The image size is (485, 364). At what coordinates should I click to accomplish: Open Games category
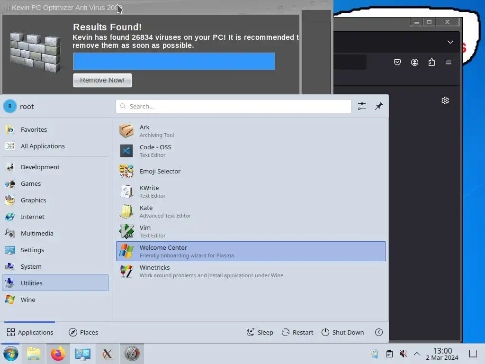tap(55, 183)
